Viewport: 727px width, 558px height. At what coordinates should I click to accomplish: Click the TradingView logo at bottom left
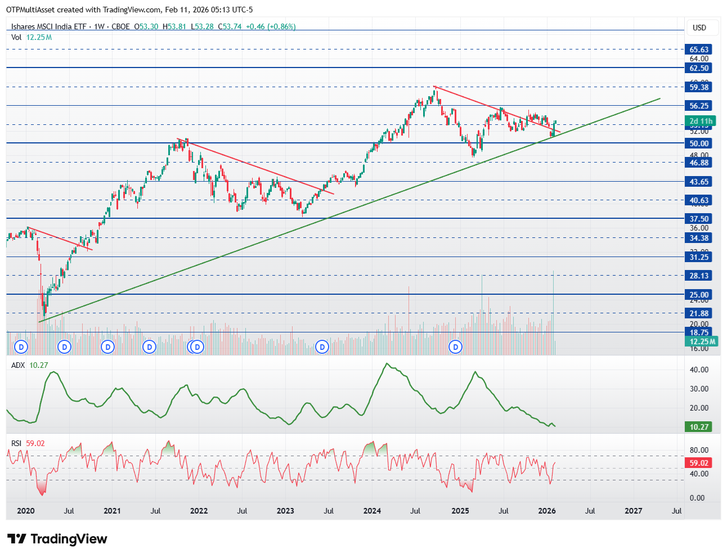pos(57,539)
